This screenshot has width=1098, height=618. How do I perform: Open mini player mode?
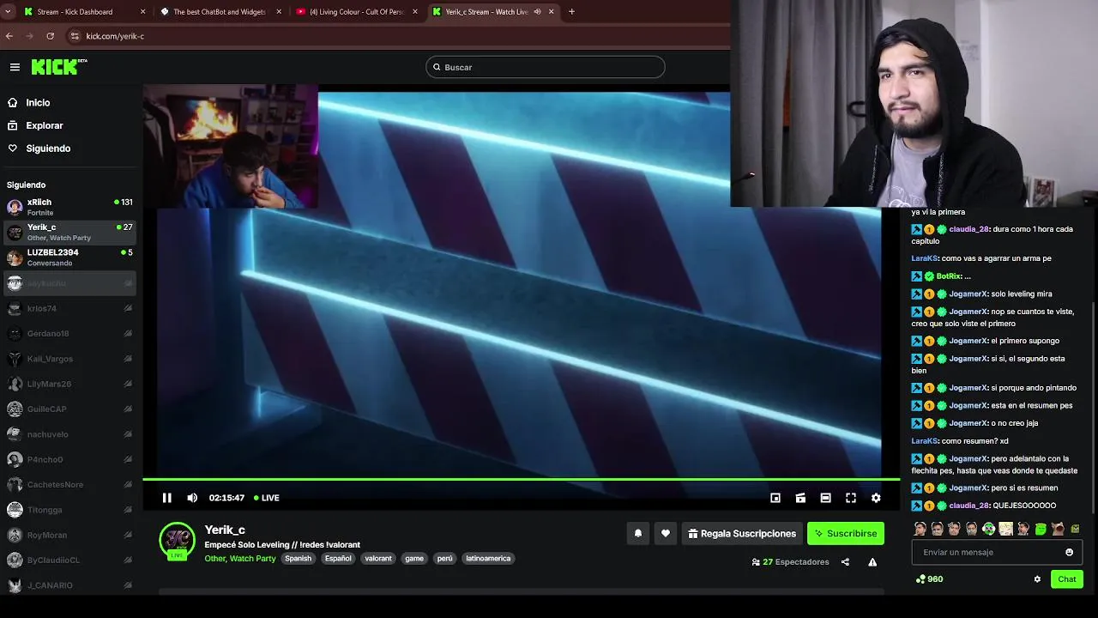click(775, 498)
